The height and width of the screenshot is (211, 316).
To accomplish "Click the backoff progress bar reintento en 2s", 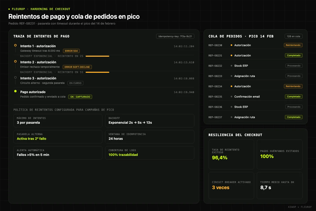I will click(x=97, y=56).
